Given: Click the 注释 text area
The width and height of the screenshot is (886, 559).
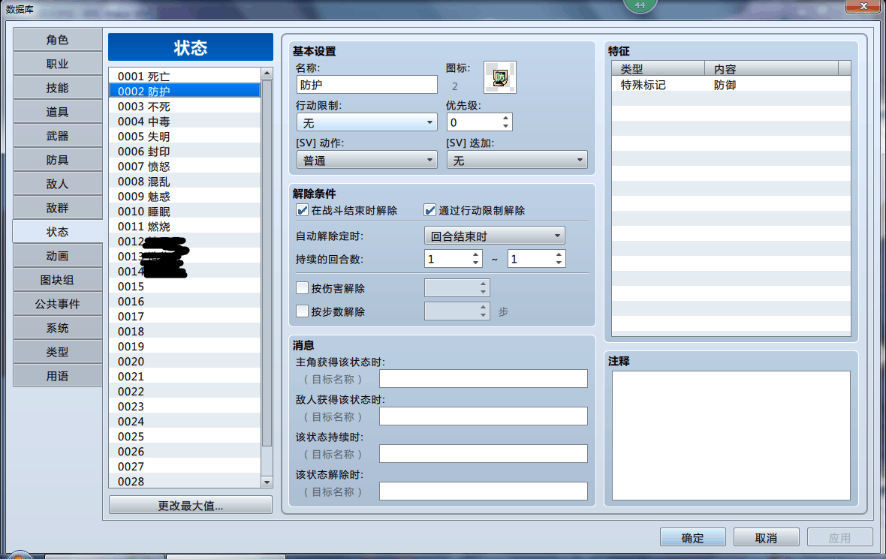Looking at the screenshot, I should tap(731, 435).
